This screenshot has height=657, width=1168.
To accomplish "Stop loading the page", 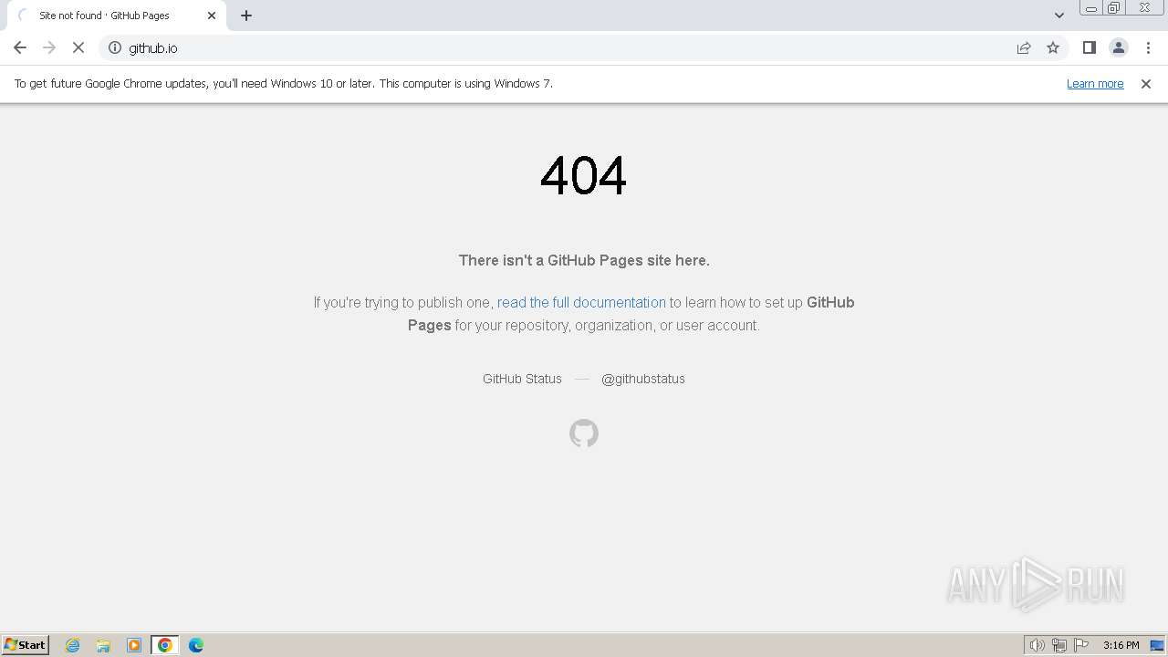I will (x=78, y=47).
